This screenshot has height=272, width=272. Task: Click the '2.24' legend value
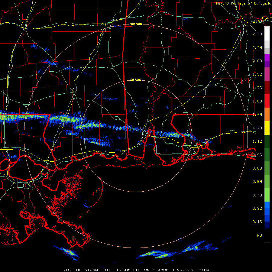point(257,47)
